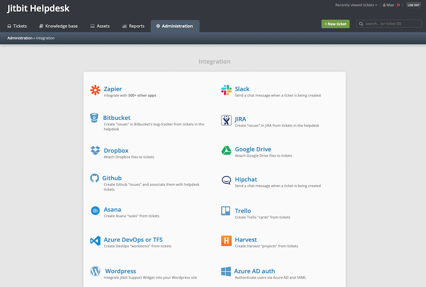Click 'Create Trello "cards" from tickets' text
Viewport: 426px width, 287px height.
(x=262, y=217)
